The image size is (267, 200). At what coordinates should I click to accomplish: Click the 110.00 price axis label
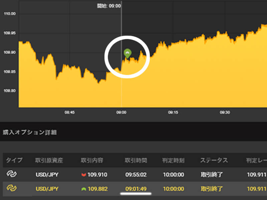point(10,14)
